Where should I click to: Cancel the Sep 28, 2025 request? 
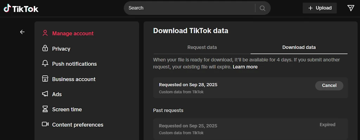(329, 85)
